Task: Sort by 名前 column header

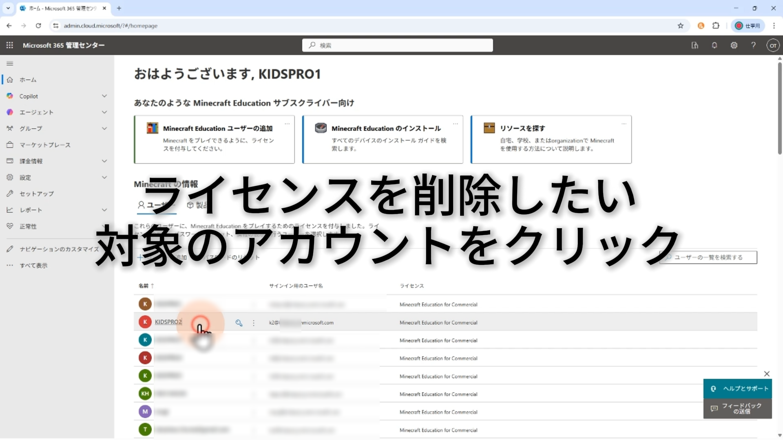Action: point(144,286)
